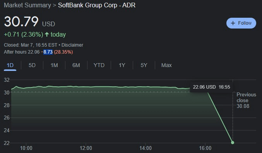Select the 1D time range tab
This screenshot has width=262, height=153.
point(10,65)
